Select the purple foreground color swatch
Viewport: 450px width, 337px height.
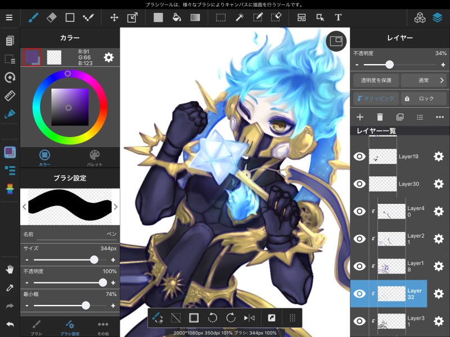click(x=33, y=57)
